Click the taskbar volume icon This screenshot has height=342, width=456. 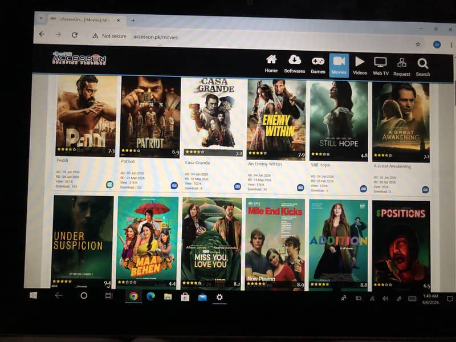[x=385, y=299]
